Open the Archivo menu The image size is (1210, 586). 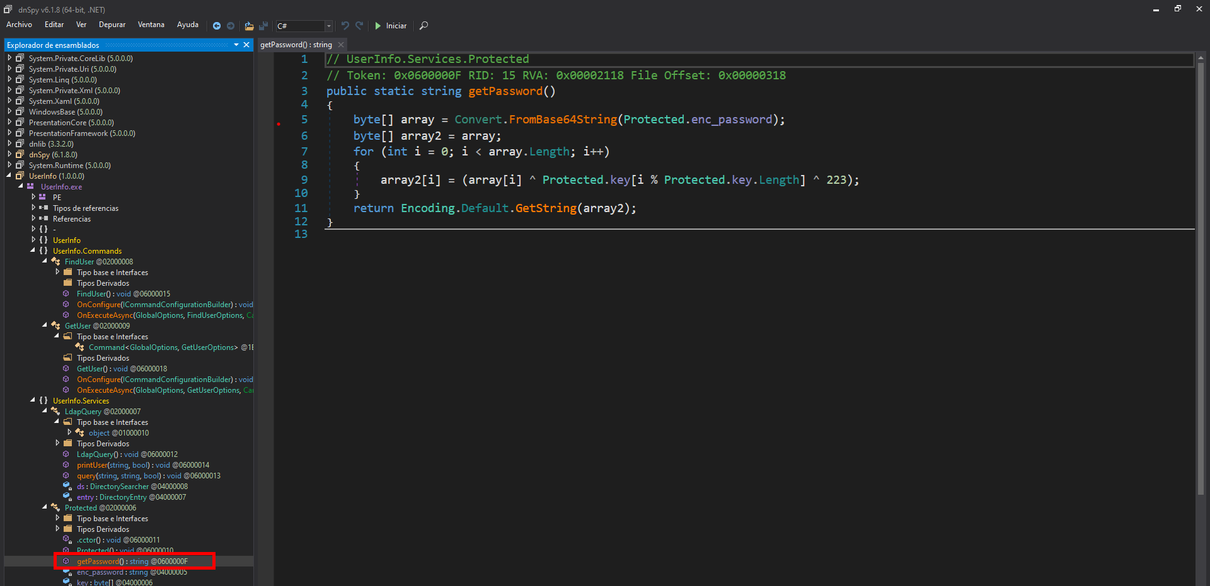click(19, 25)
